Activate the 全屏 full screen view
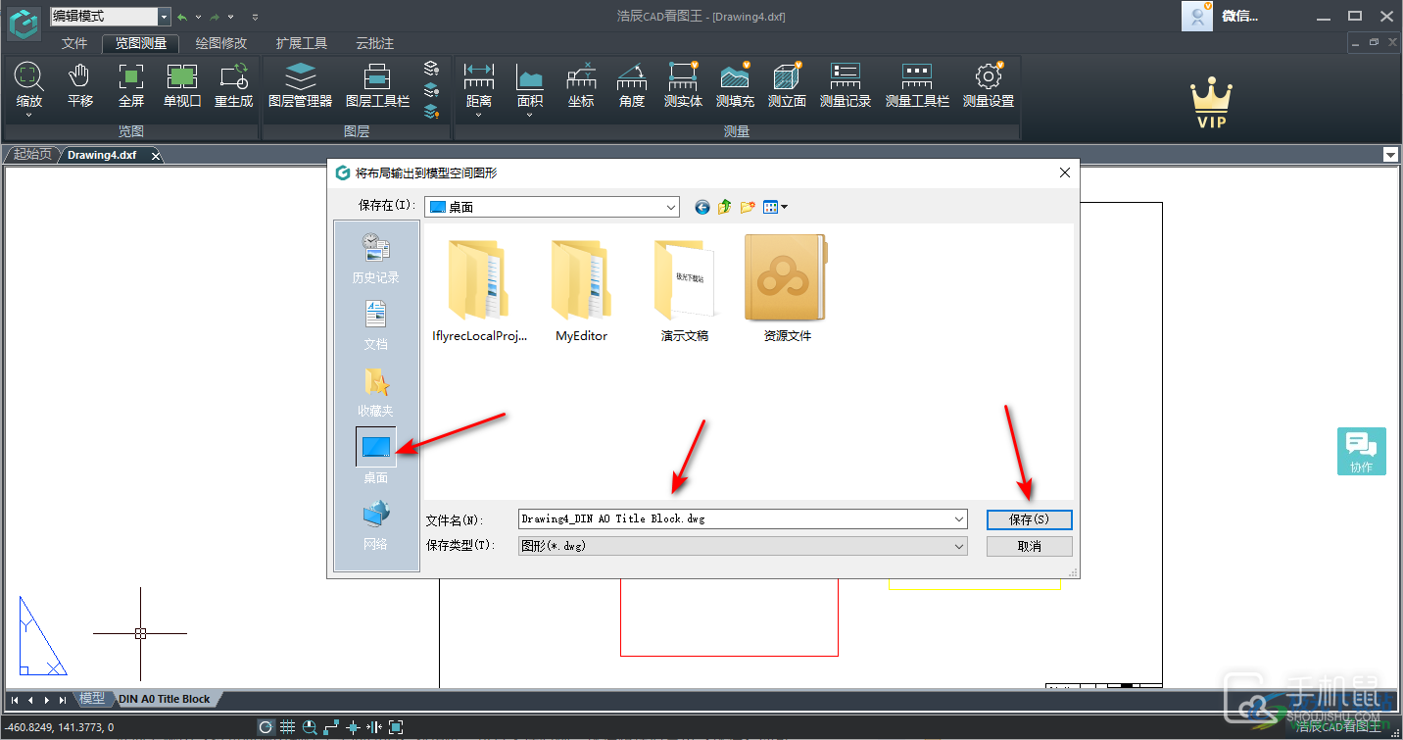The height and width of the screenshot is (740, 1403). click(130, 86)
